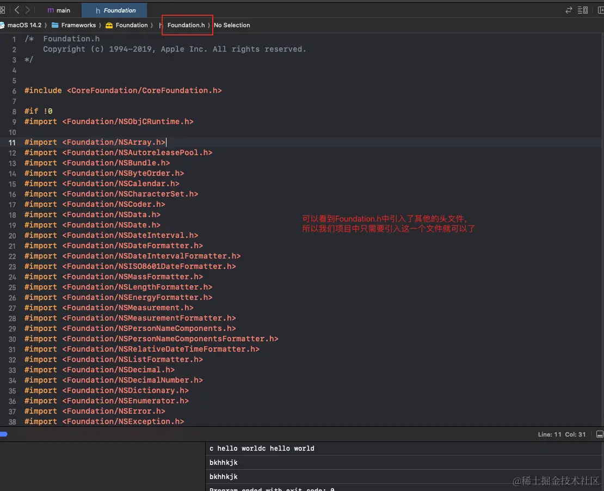Click line number 11 in gutter
The height and width of the screenshot is (491, 604).
click(x=12, y=143)
